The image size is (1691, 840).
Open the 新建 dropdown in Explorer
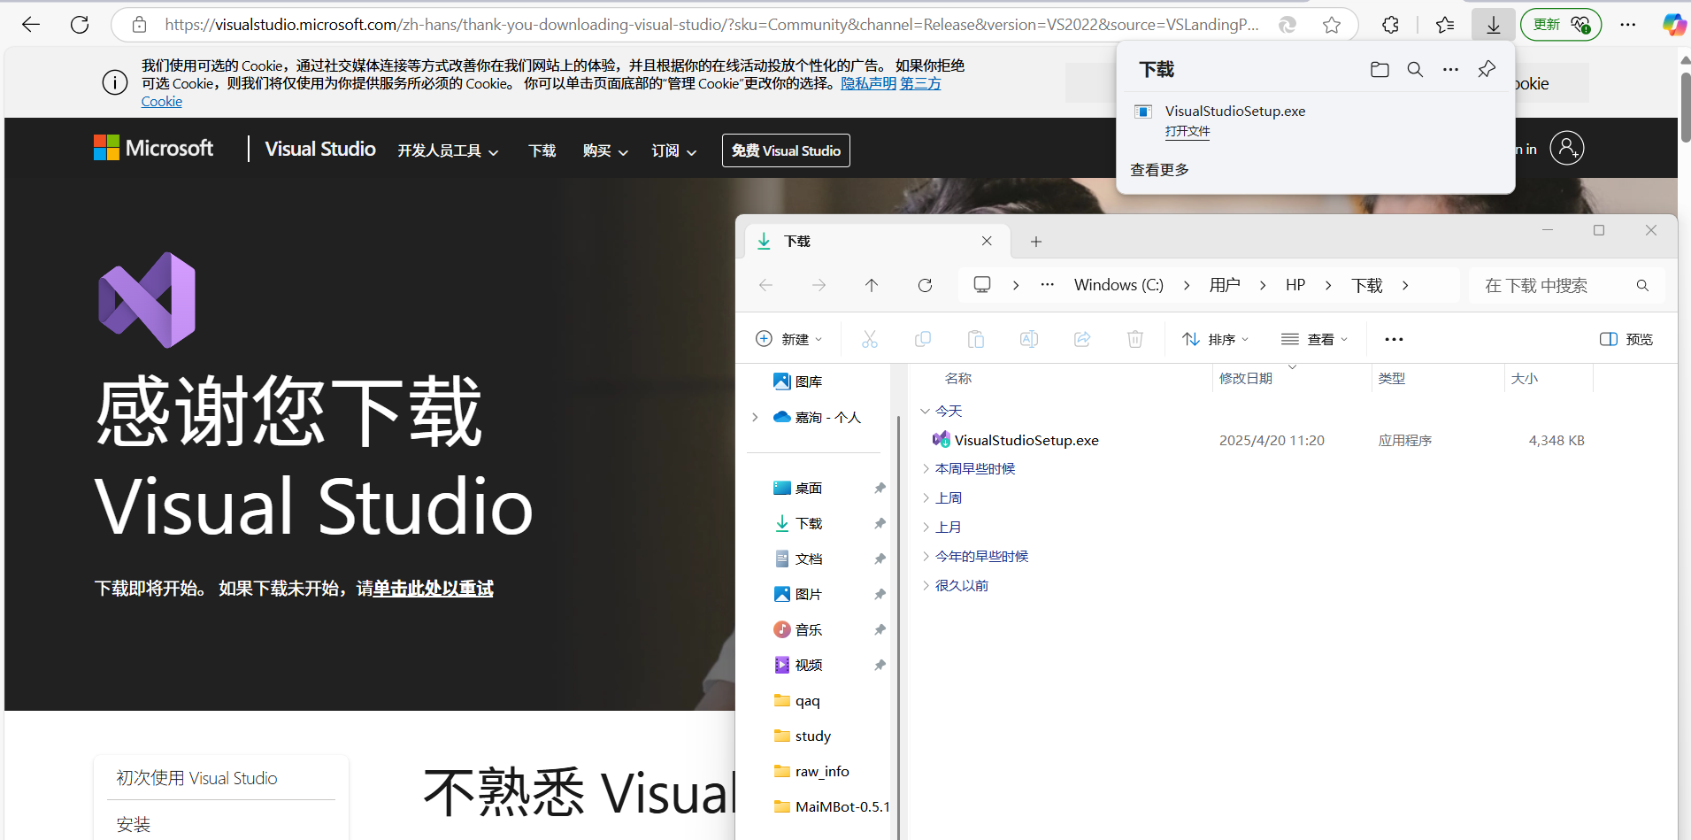(x=789, y=339)
